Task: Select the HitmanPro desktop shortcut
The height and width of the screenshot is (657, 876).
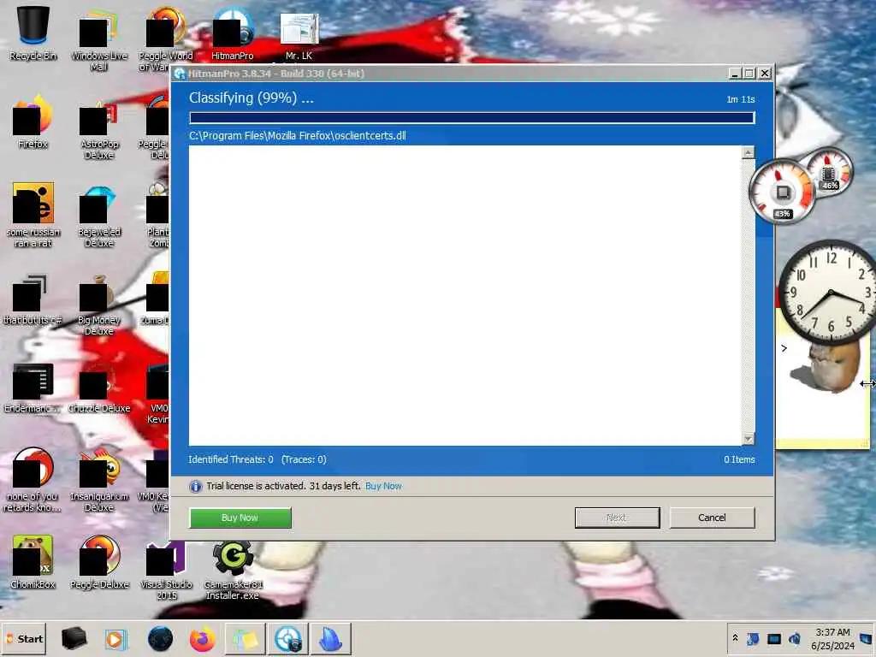Action: (233, 33)
